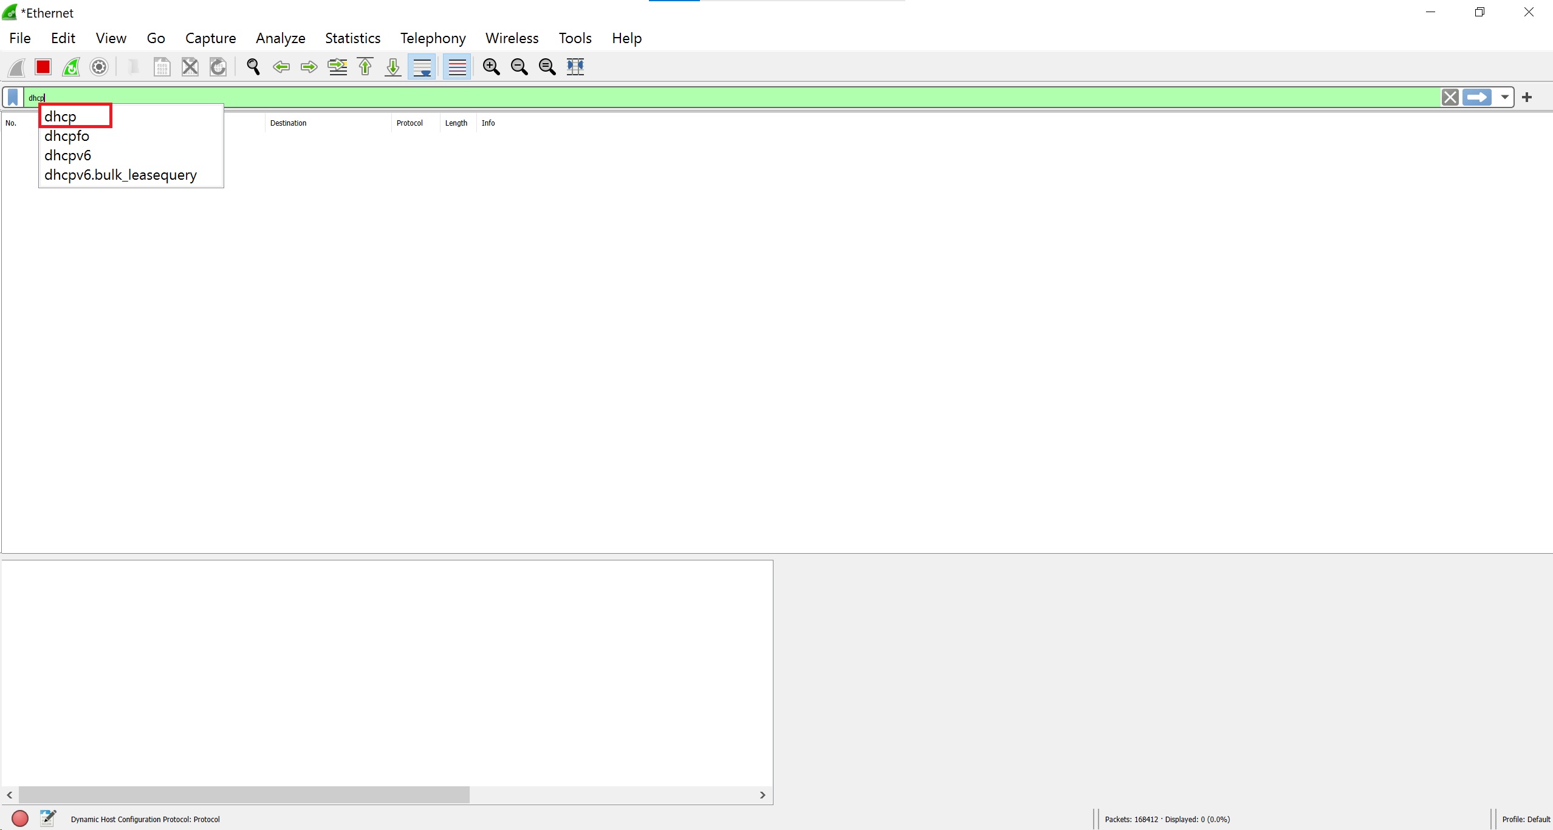This screenshot has height=830, width=1553.
Task: Click the stop capture icon
Action: 43,66
